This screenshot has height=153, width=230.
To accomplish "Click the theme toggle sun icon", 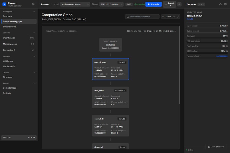I will pyautogui.click(x=179, y=4).
